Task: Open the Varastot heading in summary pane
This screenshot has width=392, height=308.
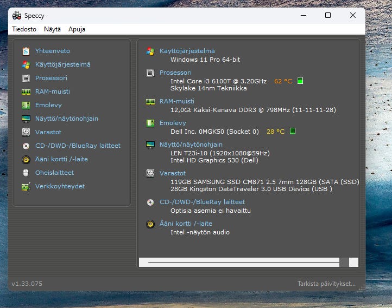Action: click(172, 173)
